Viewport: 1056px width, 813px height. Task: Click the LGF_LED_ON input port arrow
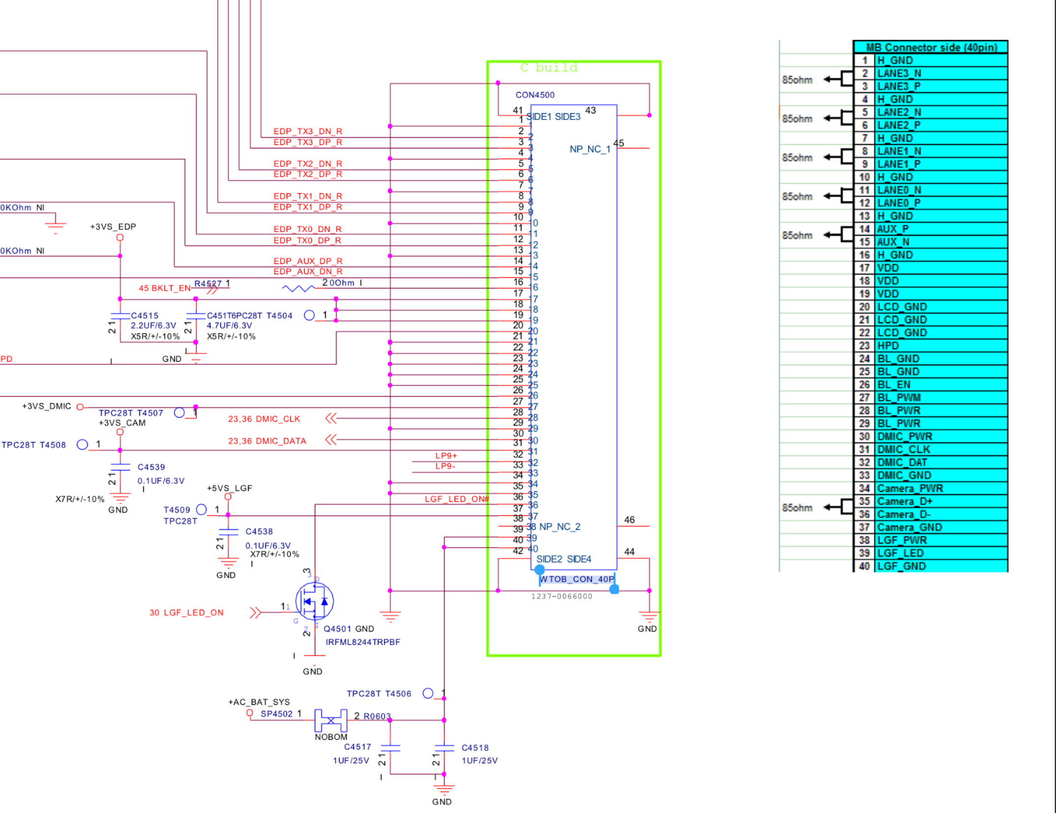coord(255,612)
